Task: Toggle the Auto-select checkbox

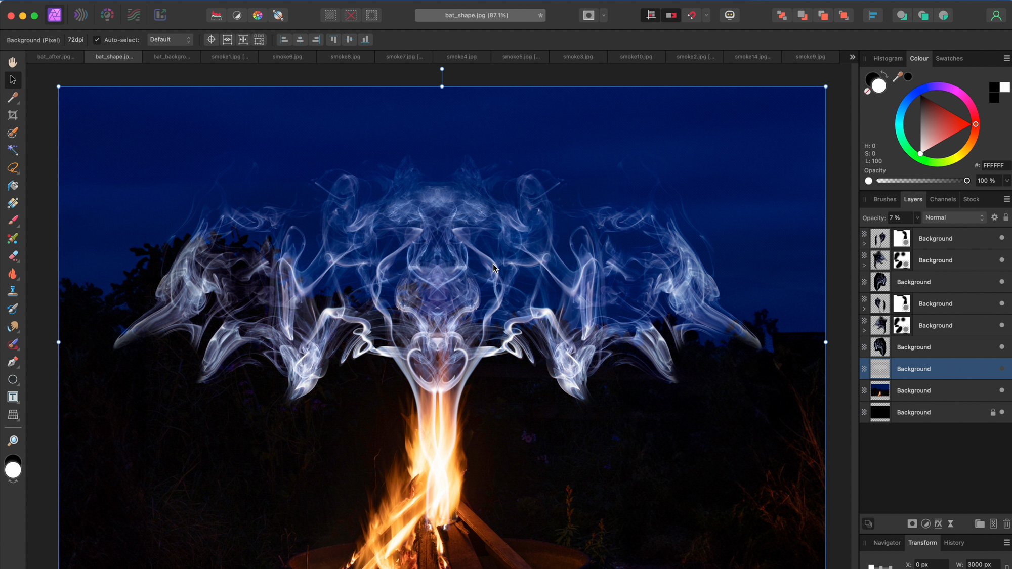Action: pos(97,40)
